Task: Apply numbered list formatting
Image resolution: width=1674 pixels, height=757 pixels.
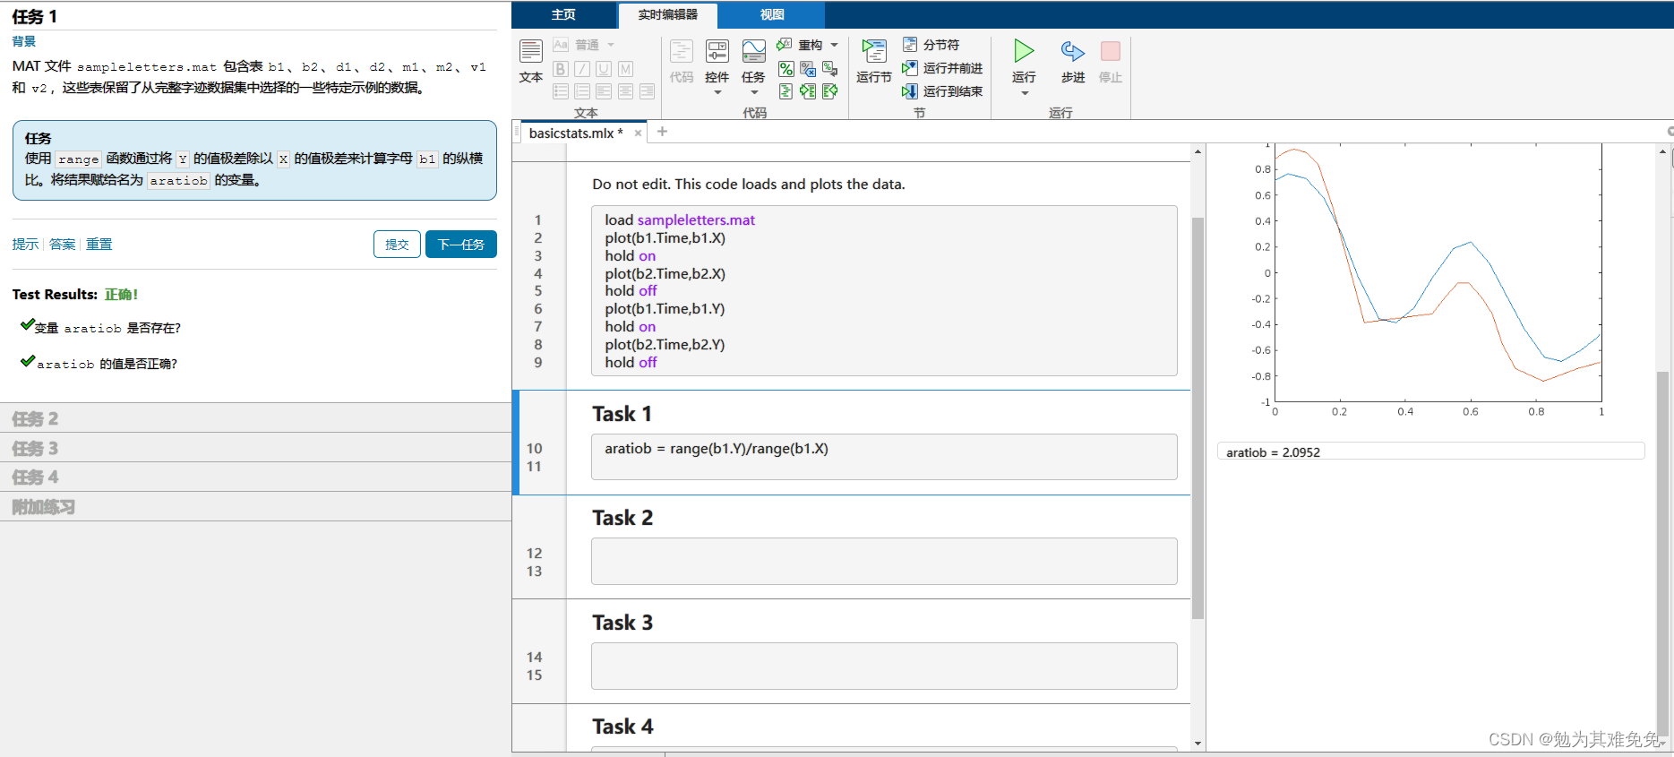Action: (x=582, y=91)
